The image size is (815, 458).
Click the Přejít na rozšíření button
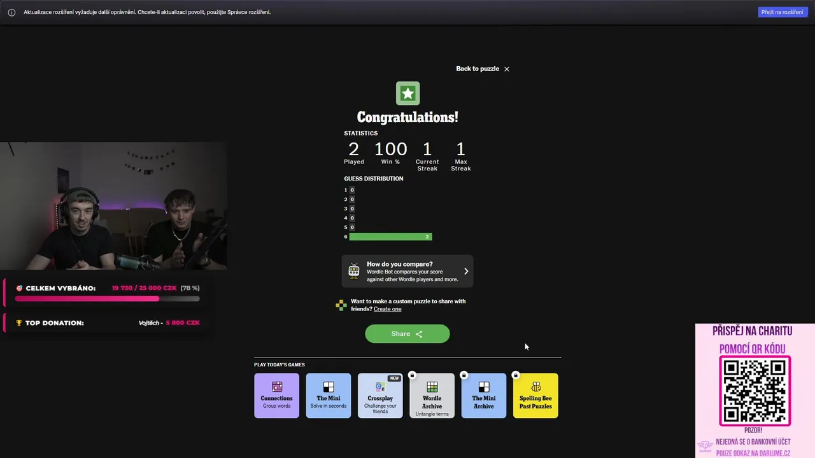pyautogui.click(x=783, y=12)
